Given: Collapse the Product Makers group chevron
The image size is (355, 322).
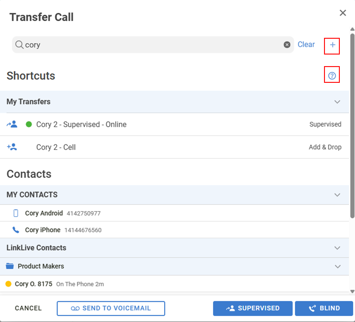Looking at the screenshot, I should [337, 266].
